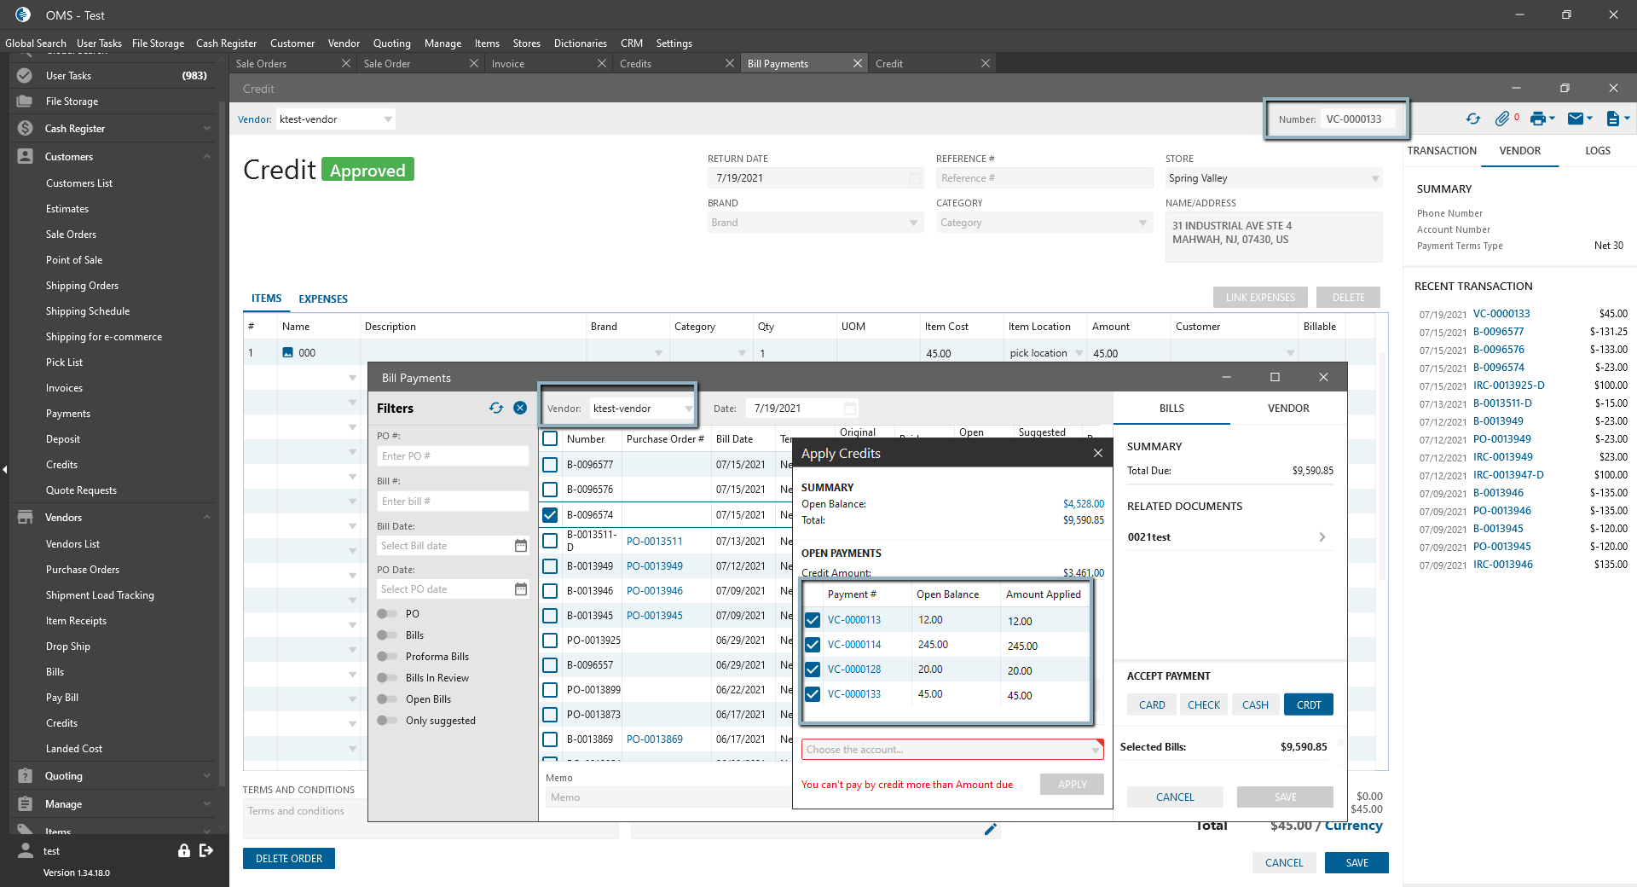Toggle the Only suggested filter
Screen dimensions: 1637x887
(x=387, y=721)
